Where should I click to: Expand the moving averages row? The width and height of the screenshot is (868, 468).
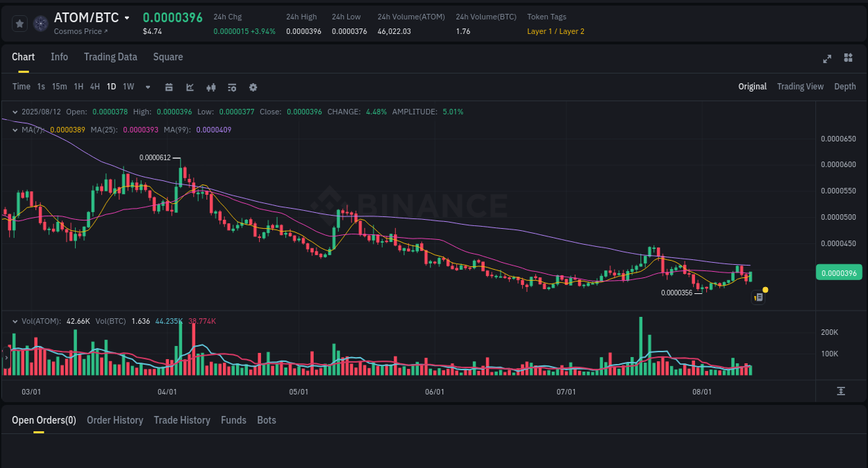pos(15,130)
